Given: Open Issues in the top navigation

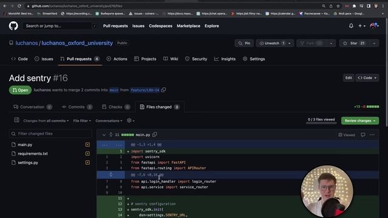Looking at the screenshot, I should [138, 25].
